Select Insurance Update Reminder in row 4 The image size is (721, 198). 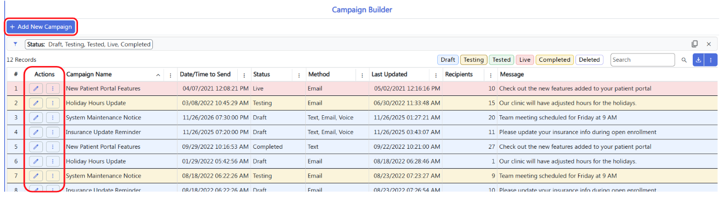click(103, 132)
